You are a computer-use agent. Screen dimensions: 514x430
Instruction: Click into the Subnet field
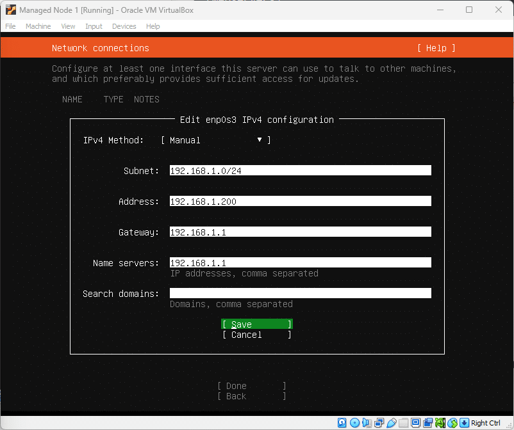(x=300, y=171)
